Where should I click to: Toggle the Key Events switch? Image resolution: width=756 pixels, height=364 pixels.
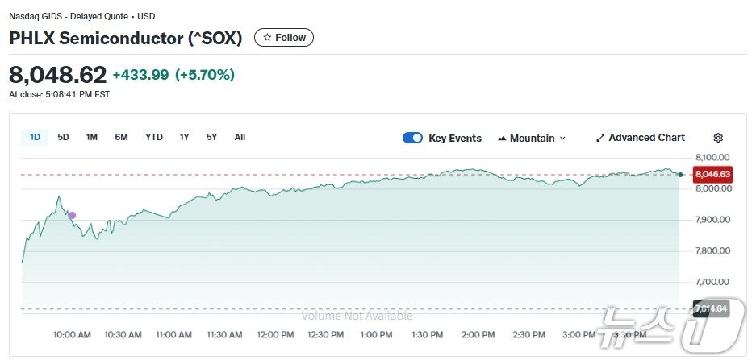coord(412,138)
